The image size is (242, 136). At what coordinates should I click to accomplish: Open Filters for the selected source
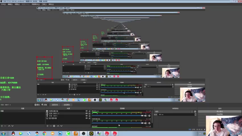pyautogui.click(x=44, y=105)
